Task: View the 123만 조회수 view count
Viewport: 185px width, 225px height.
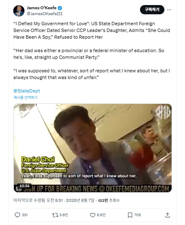Action: (x=108, y=201)
